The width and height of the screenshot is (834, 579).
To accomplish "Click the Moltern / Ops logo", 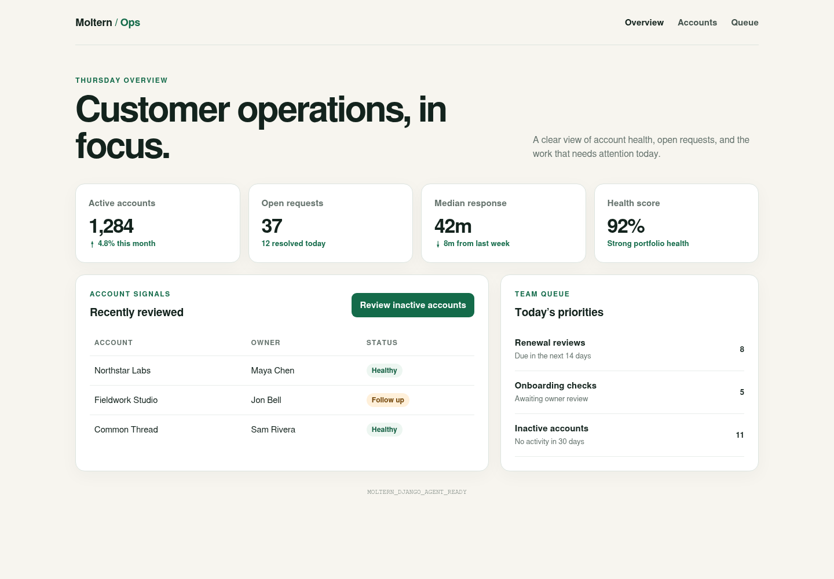I will pos(108,23).
